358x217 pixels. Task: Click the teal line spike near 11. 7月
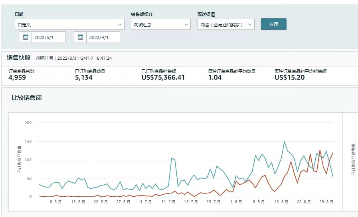(172, 158)
